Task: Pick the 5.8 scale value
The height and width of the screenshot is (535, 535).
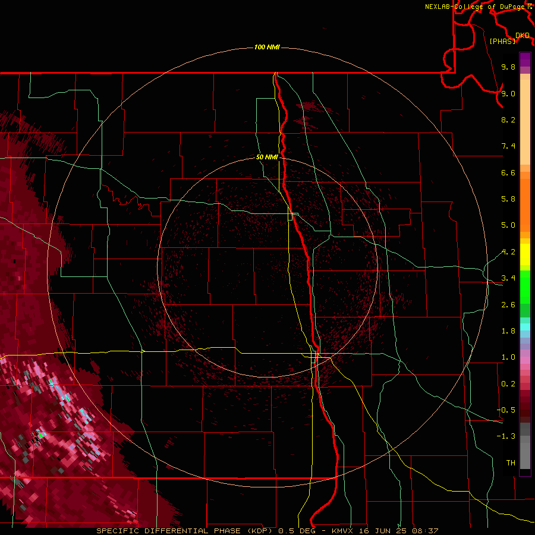Action: 508,199
